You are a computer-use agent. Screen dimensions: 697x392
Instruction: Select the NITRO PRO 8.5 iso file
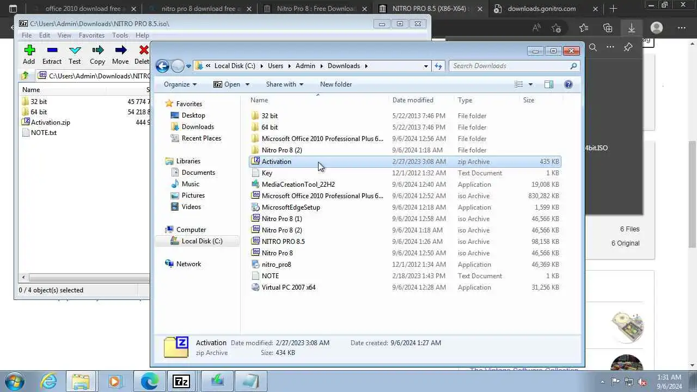click(405, 242)
